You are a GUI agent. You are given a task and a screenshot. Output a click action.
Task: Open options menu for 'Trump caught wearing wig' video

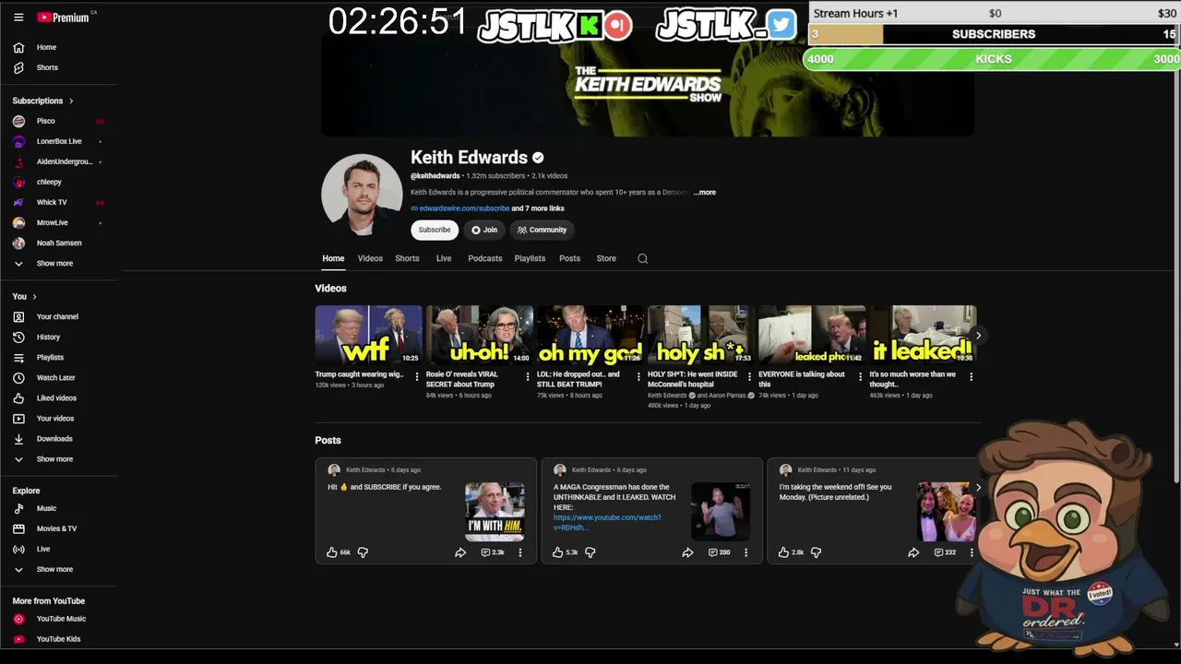click(417, 376)
